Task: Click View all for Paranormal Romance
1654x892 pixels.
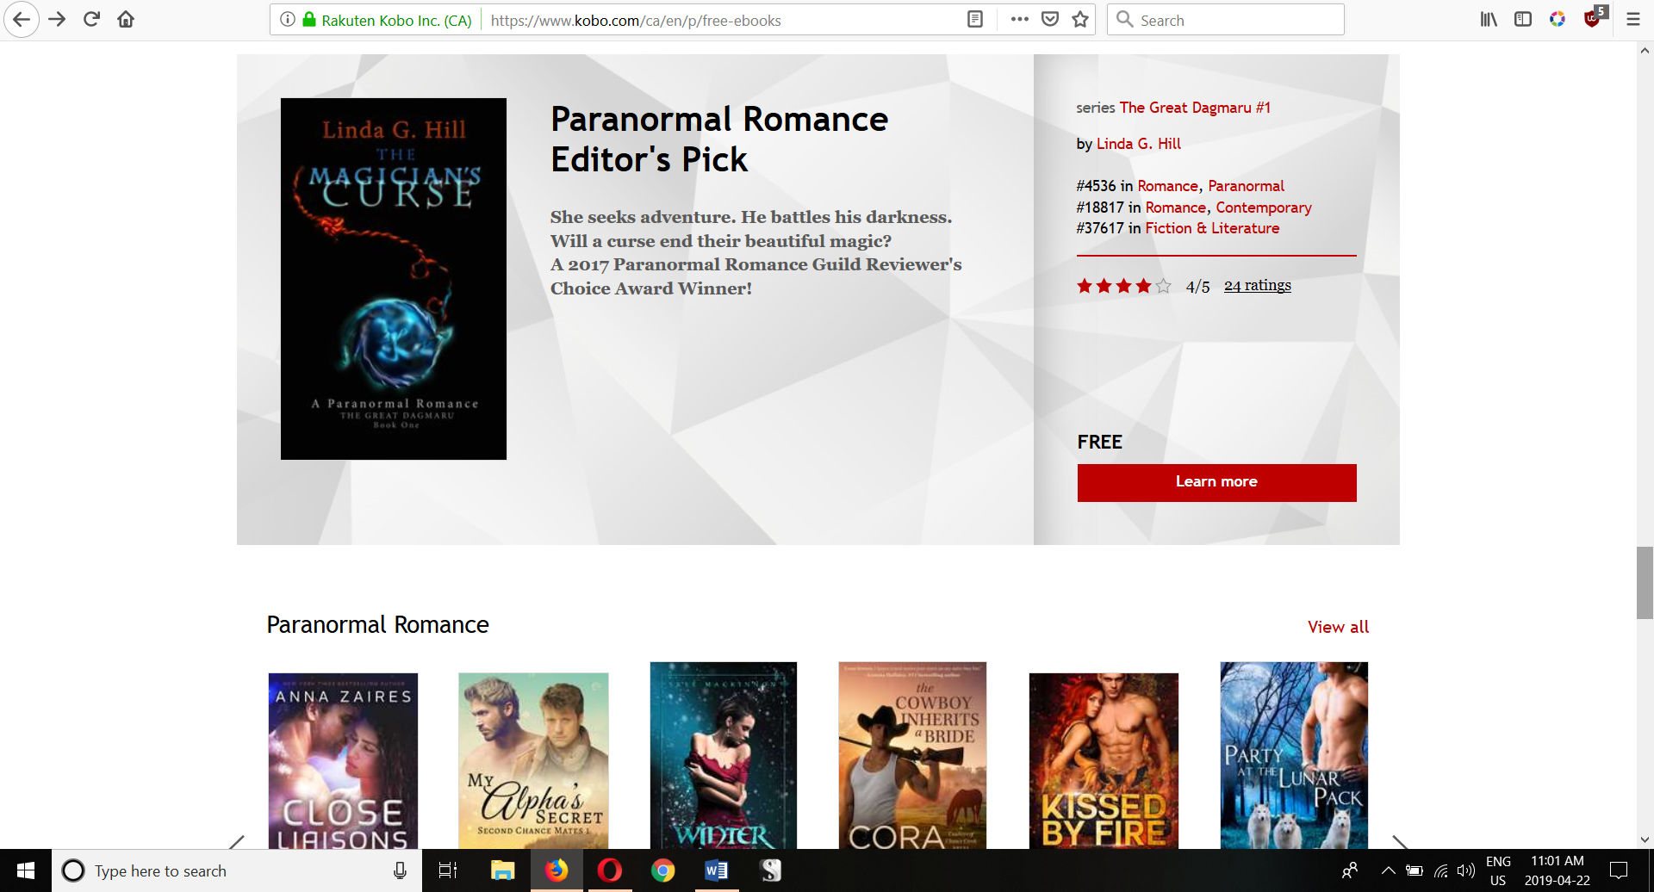Action: point(1338,627)
